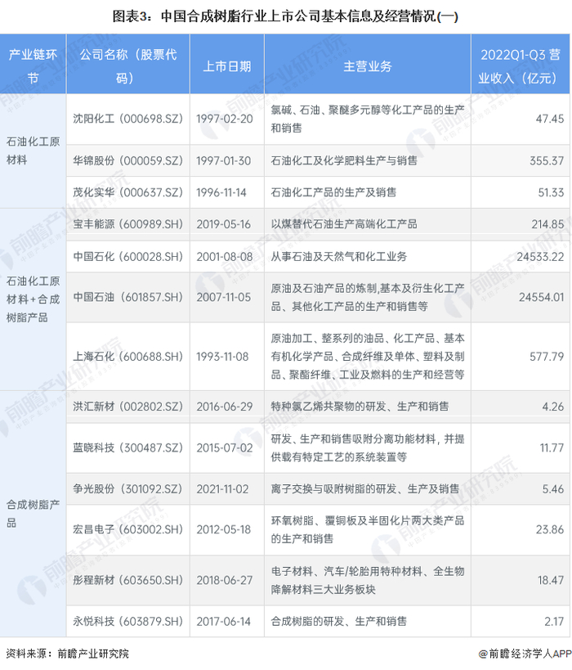Click revenue value 11.77
The width and height of the screenshot is (572, 670).
[552, 447]
